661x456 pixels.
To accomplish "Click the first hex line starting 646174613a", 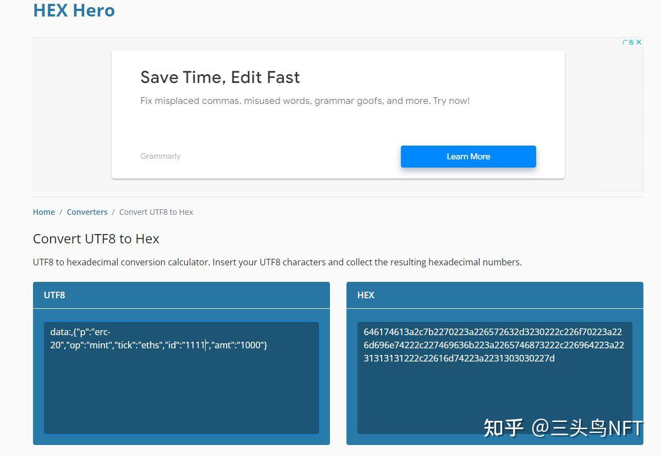I will click(x=493, y=332).
